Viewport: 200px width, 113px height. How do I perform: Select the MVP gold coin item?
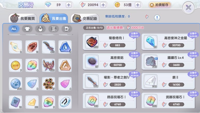[x=15, y=65]
